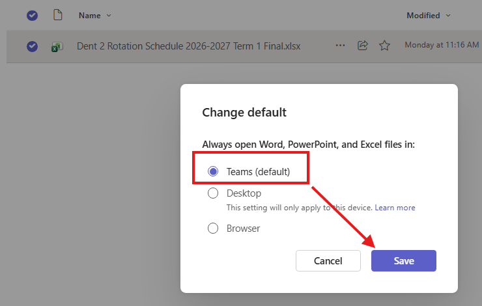Deselect the Dent 2 Rotation Schedule row checkmark
The height and width of the screenshot is (306, 482).
[x=33, y=46]
